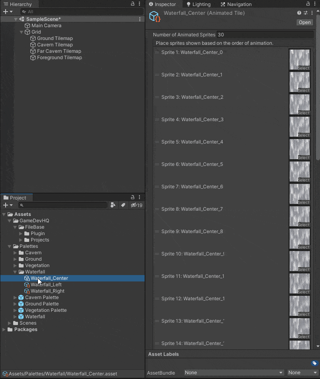Viewport: 320px width, 379px height.
Task: Collapse the FileBase folder
Action: click(15, 227)
